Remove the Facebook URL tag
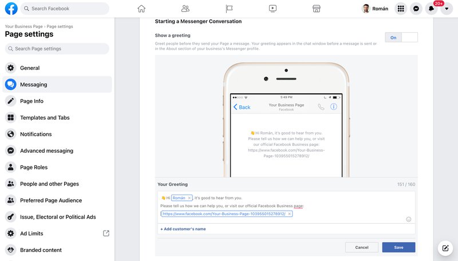458x261 pixels. click(290, 213)
